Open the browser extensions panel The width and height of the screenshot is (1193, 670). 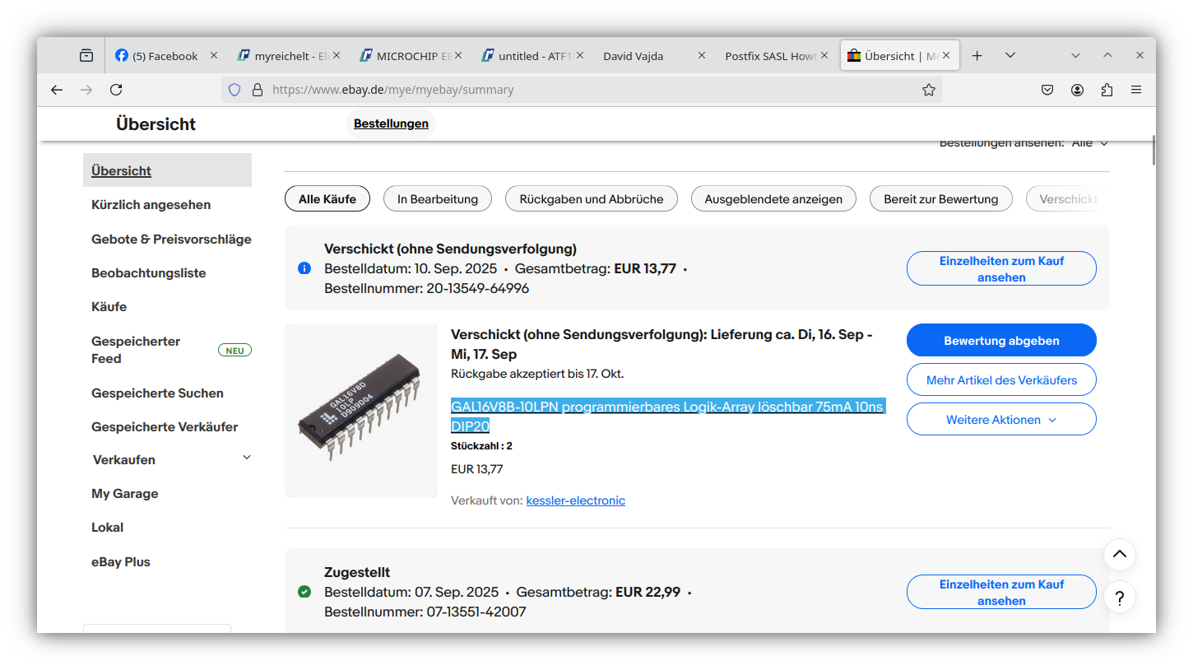tap(1107, 90)
